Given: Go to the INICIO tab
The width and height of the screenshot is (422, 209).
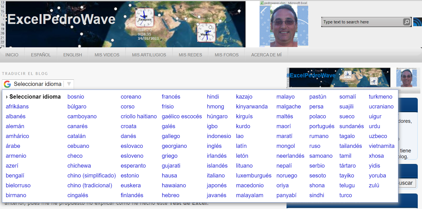Looking at the screenshot, I should [x=12, y=55].
